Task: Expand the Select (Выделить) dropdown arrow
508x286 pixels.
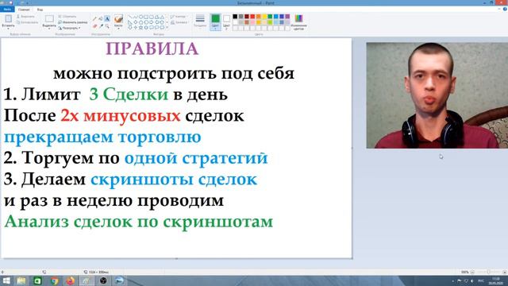Action: pyautogui.click(x=49, y=29)
